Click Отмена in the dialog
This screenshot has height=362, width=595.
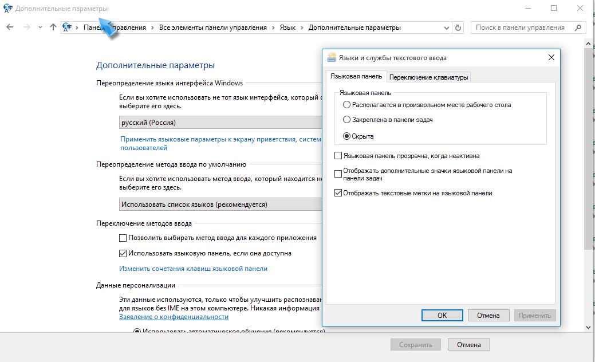pyautogui.click(x=488, y=316)
